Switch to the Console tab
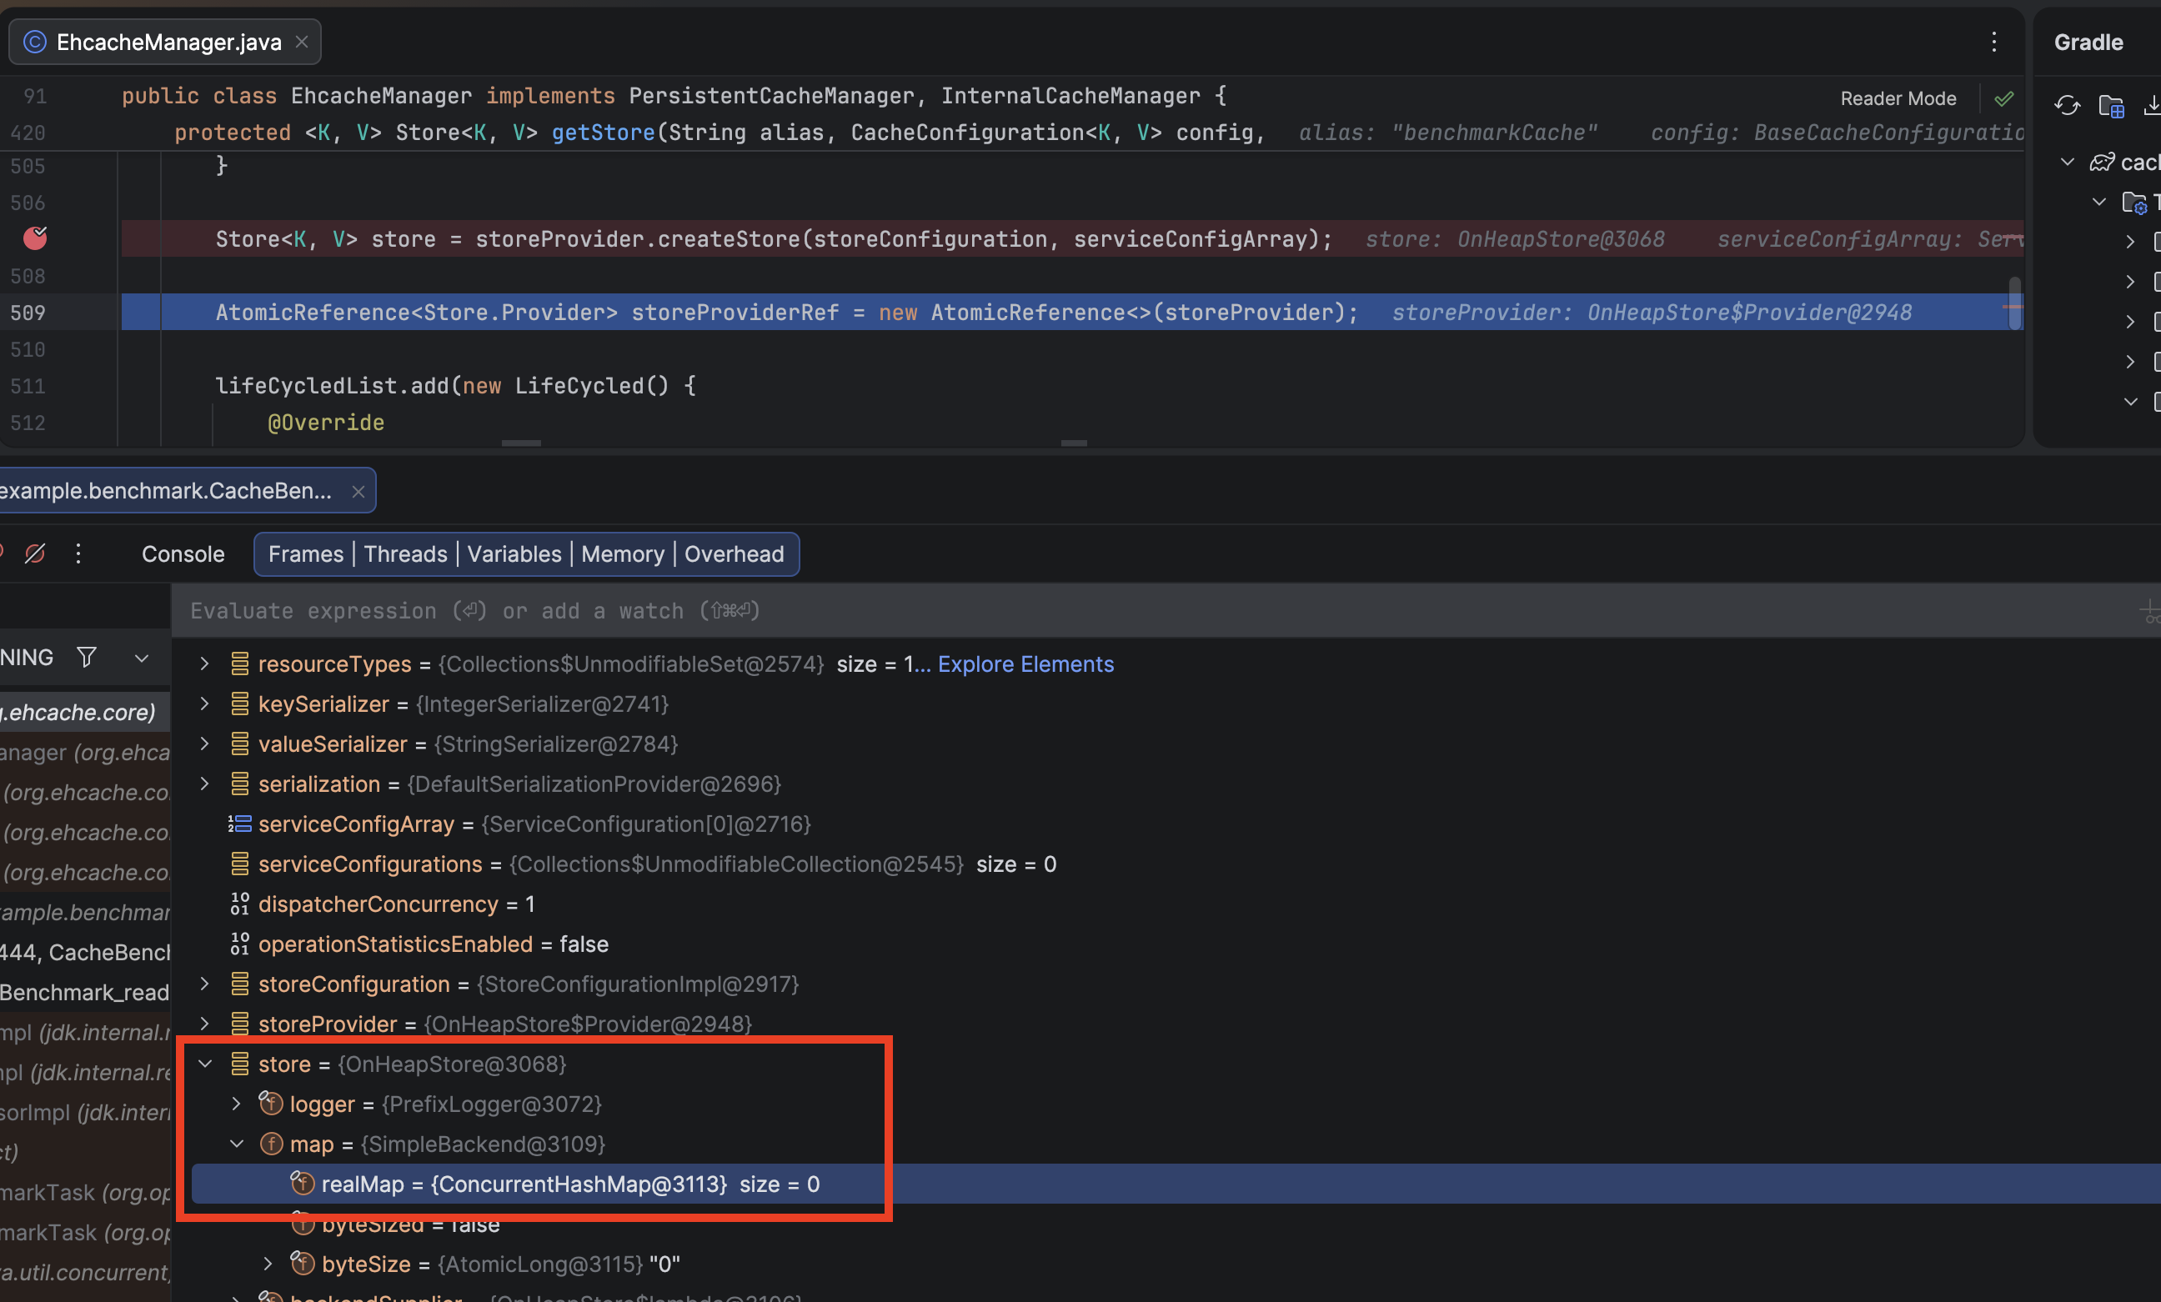Viewport: 2161px width, 1302px height. [183, 554]
